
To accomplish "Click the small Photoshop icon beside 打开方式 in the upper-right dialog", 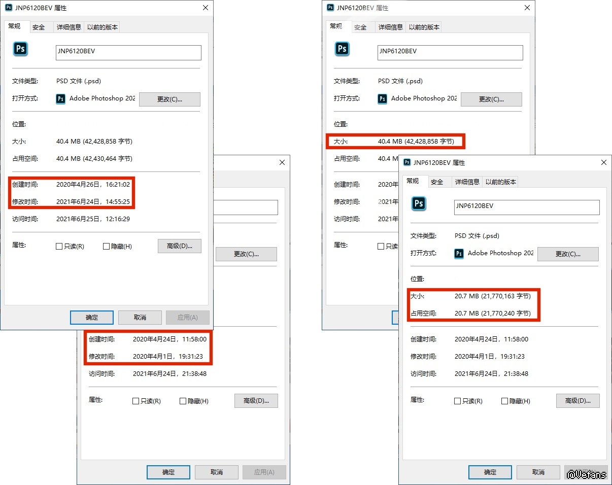I will tap(383, 99).
